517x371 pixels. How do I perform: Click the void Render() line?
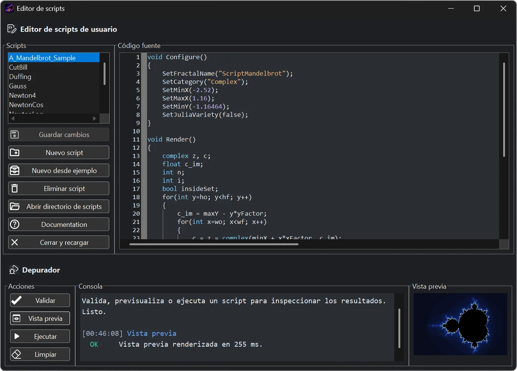tap(171, 139)
